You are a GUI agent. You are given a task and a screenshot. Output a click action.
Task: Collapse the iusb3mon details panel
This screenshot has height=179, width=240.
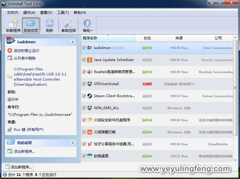coord(73,42)
